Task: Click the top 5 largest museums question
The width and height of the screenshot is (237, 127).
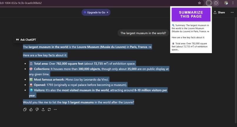Action: pyautogui.click(x=79, y=102)
